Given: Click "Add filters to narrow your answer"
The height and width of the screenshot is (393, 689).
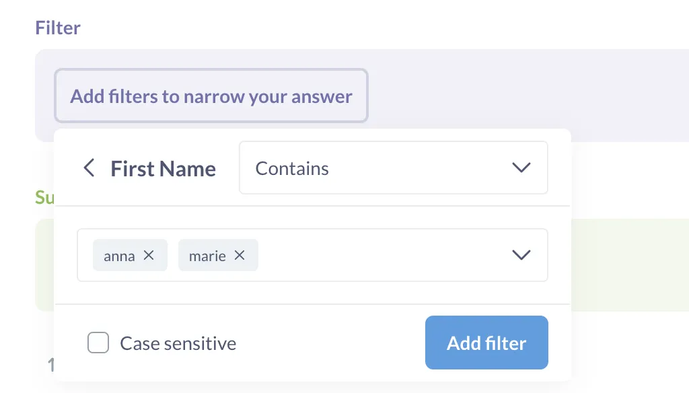Looking at the screenshot, I should [211, 96].
